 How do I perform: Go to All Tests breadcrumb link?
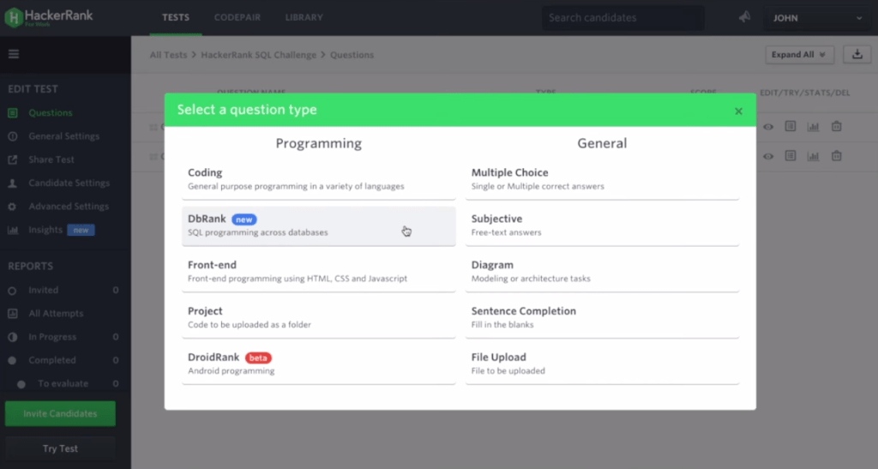point(168,55)
